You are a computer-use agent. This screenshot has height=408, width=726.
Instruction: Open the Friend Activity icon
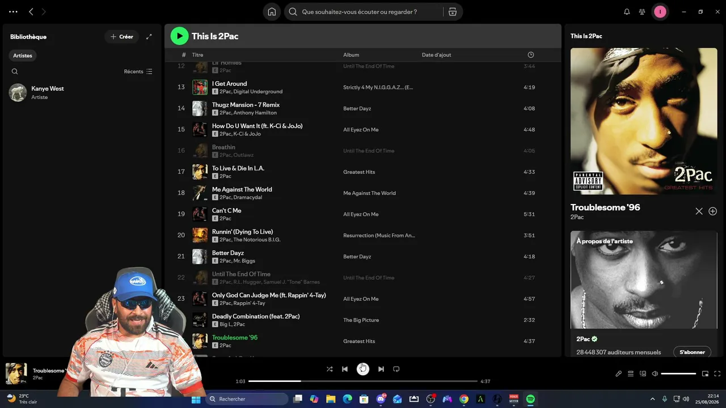tap(642, 12)
